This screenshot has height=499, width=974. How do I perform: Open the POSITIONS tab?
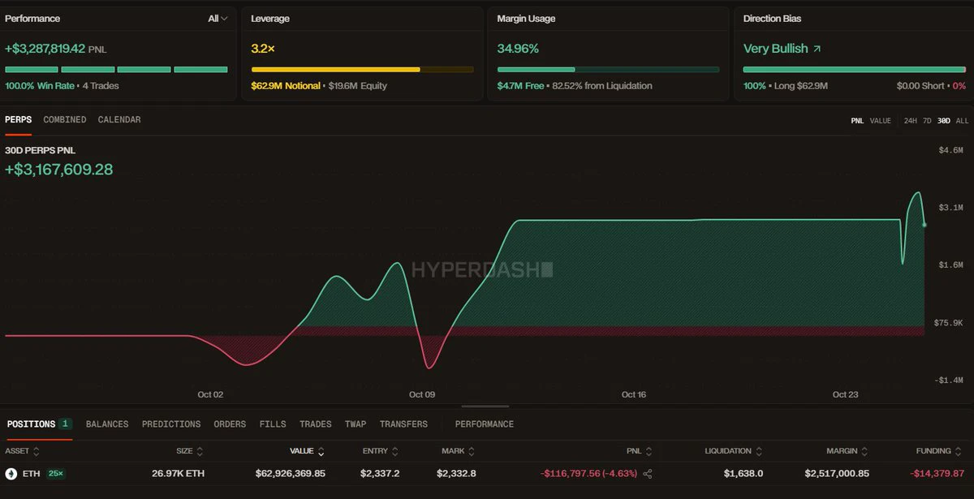pos(39,424)
